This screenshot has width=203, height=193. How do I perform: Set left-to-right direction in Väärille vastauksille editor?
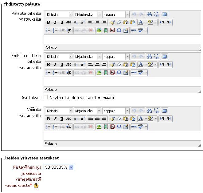(162, 119)
